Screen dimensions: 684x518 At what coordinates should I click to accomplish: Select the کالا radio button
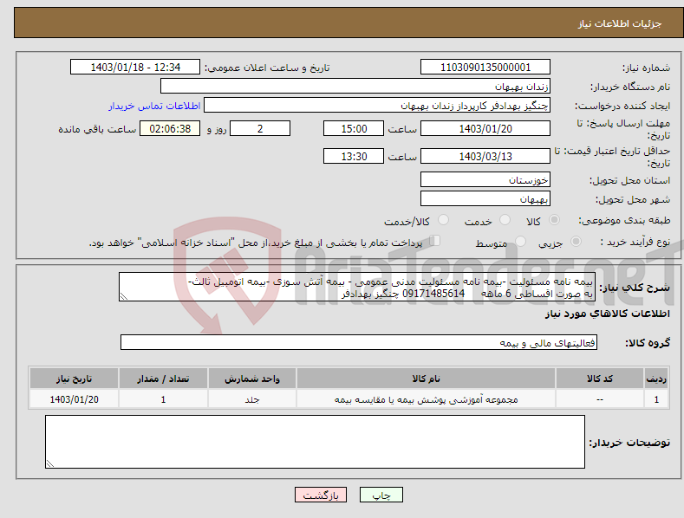click(x=554, y=220)
